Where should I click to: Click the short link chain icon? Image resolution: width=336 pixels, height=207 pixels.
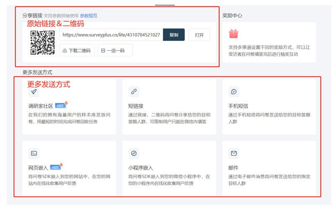coord(134,92)
